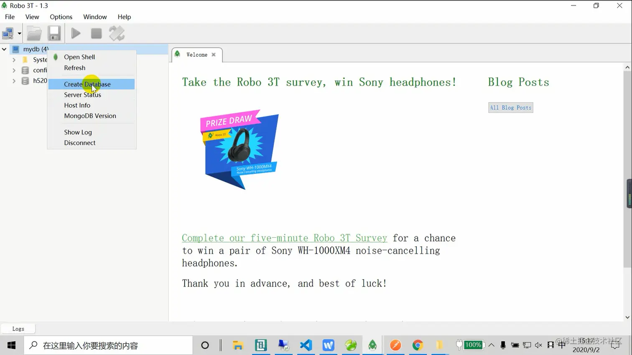Image resolution: width=632 pixels, height=355 pixels.
Task: Expand the h520 database node
Action: pyautogui.click(x=14, y=81)
